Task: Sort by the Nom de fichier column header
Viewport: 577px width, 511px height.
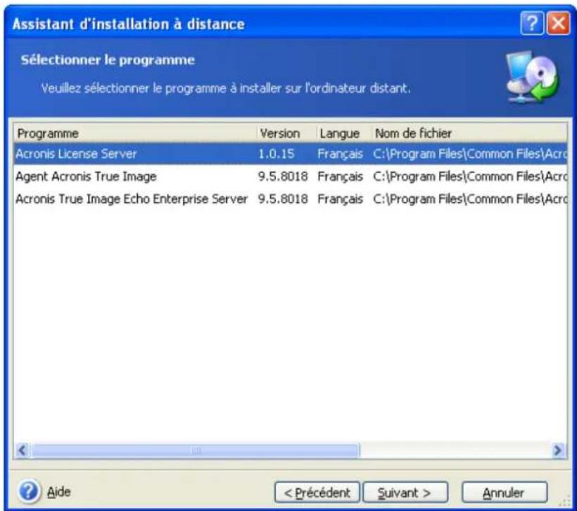Action: pos(469,133)
